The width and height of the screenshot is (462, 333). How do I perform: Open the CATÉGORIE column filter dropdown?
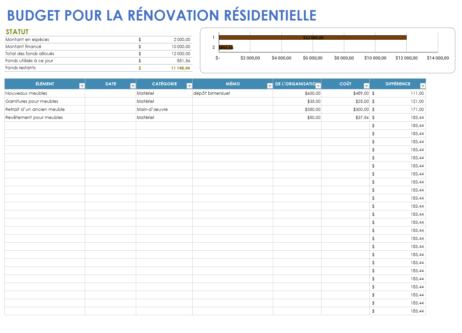point(189,86)
